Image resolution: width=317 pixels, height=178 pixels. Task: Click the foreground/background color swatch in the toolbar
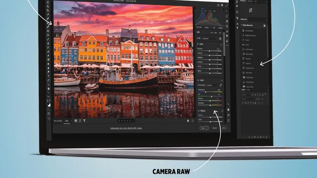coord(49,104)
